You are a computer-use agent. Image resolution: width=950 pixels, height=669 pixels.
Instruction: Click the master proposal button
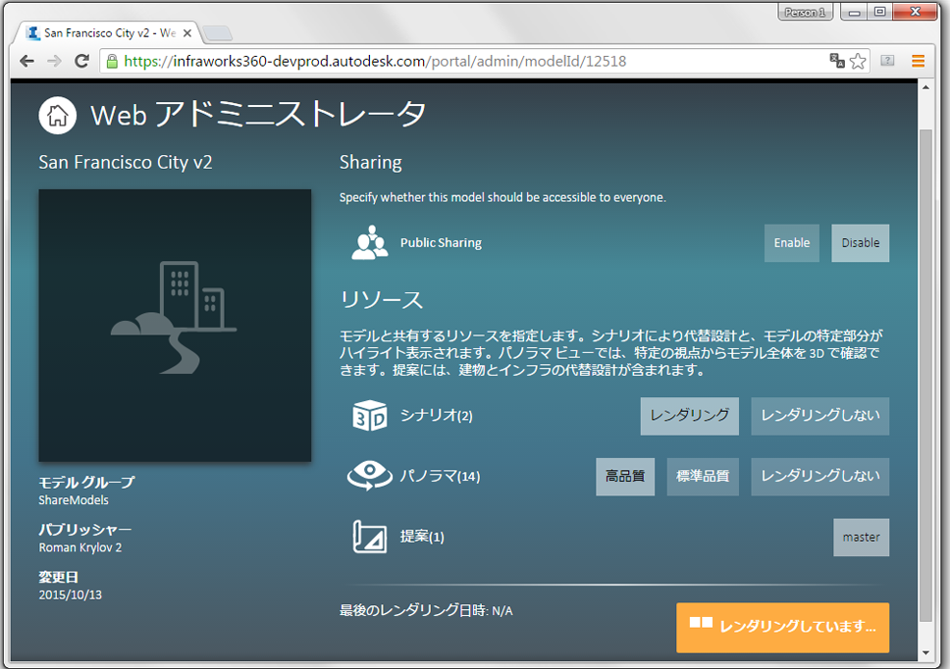tap(861, 537)
